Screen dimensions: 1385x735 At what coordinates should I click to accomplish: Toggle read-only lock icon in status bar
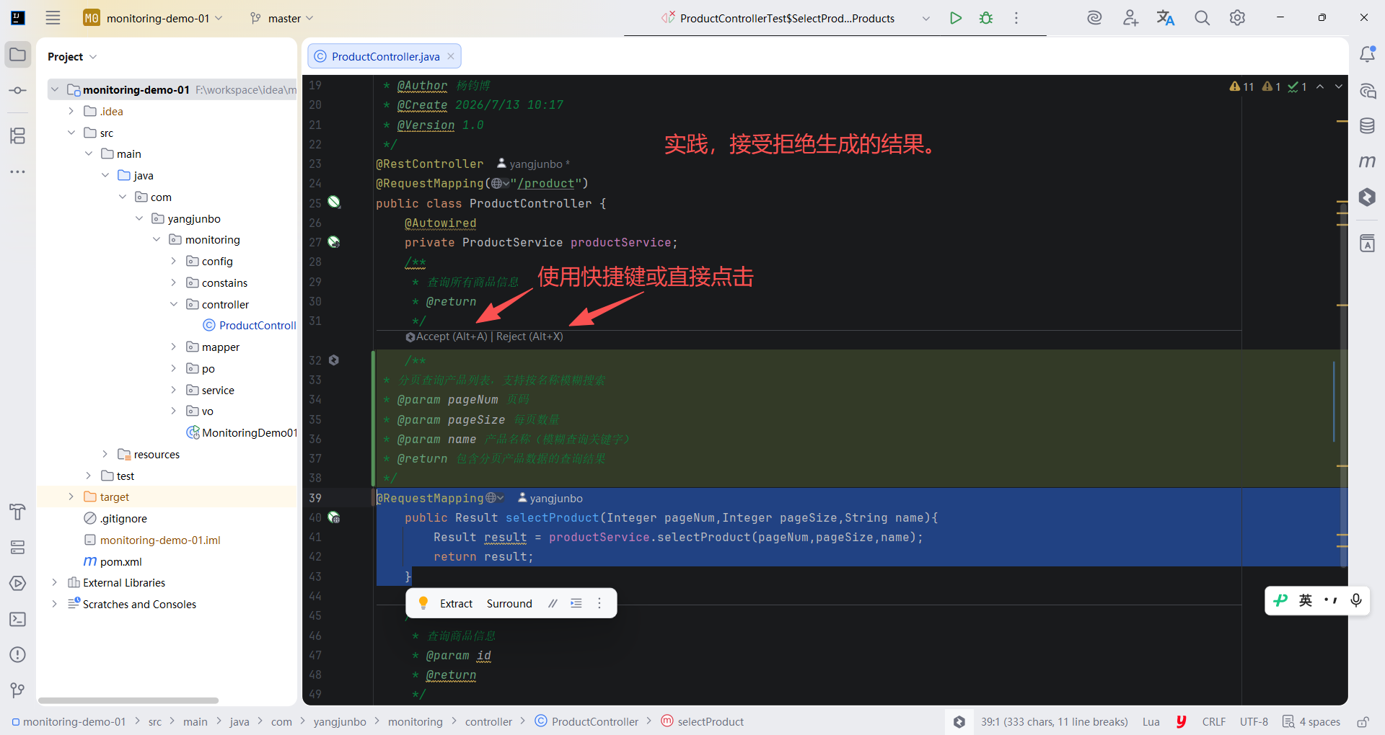click(x=1363, y=721)
